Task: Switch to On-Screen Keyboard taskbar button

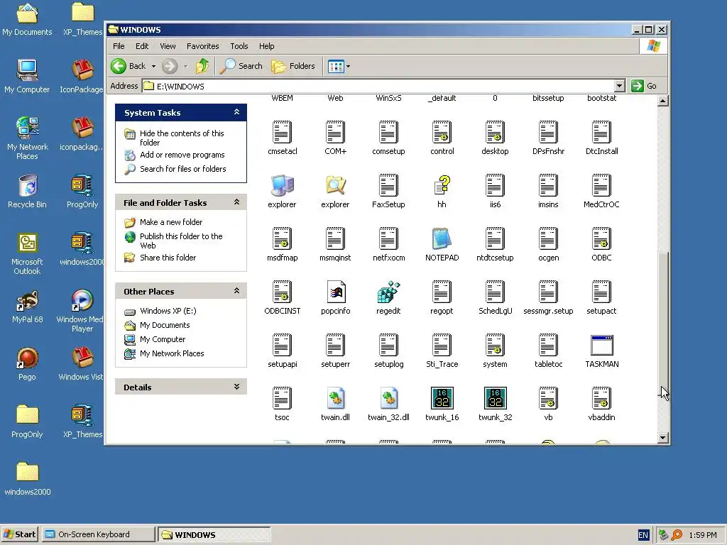Action: [x=98, y=534]
